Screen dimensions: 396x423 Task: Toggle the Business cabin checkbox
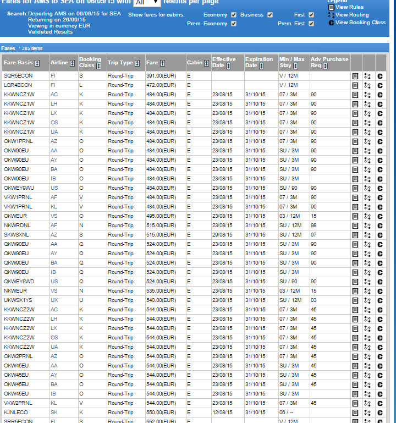(270, 15)
